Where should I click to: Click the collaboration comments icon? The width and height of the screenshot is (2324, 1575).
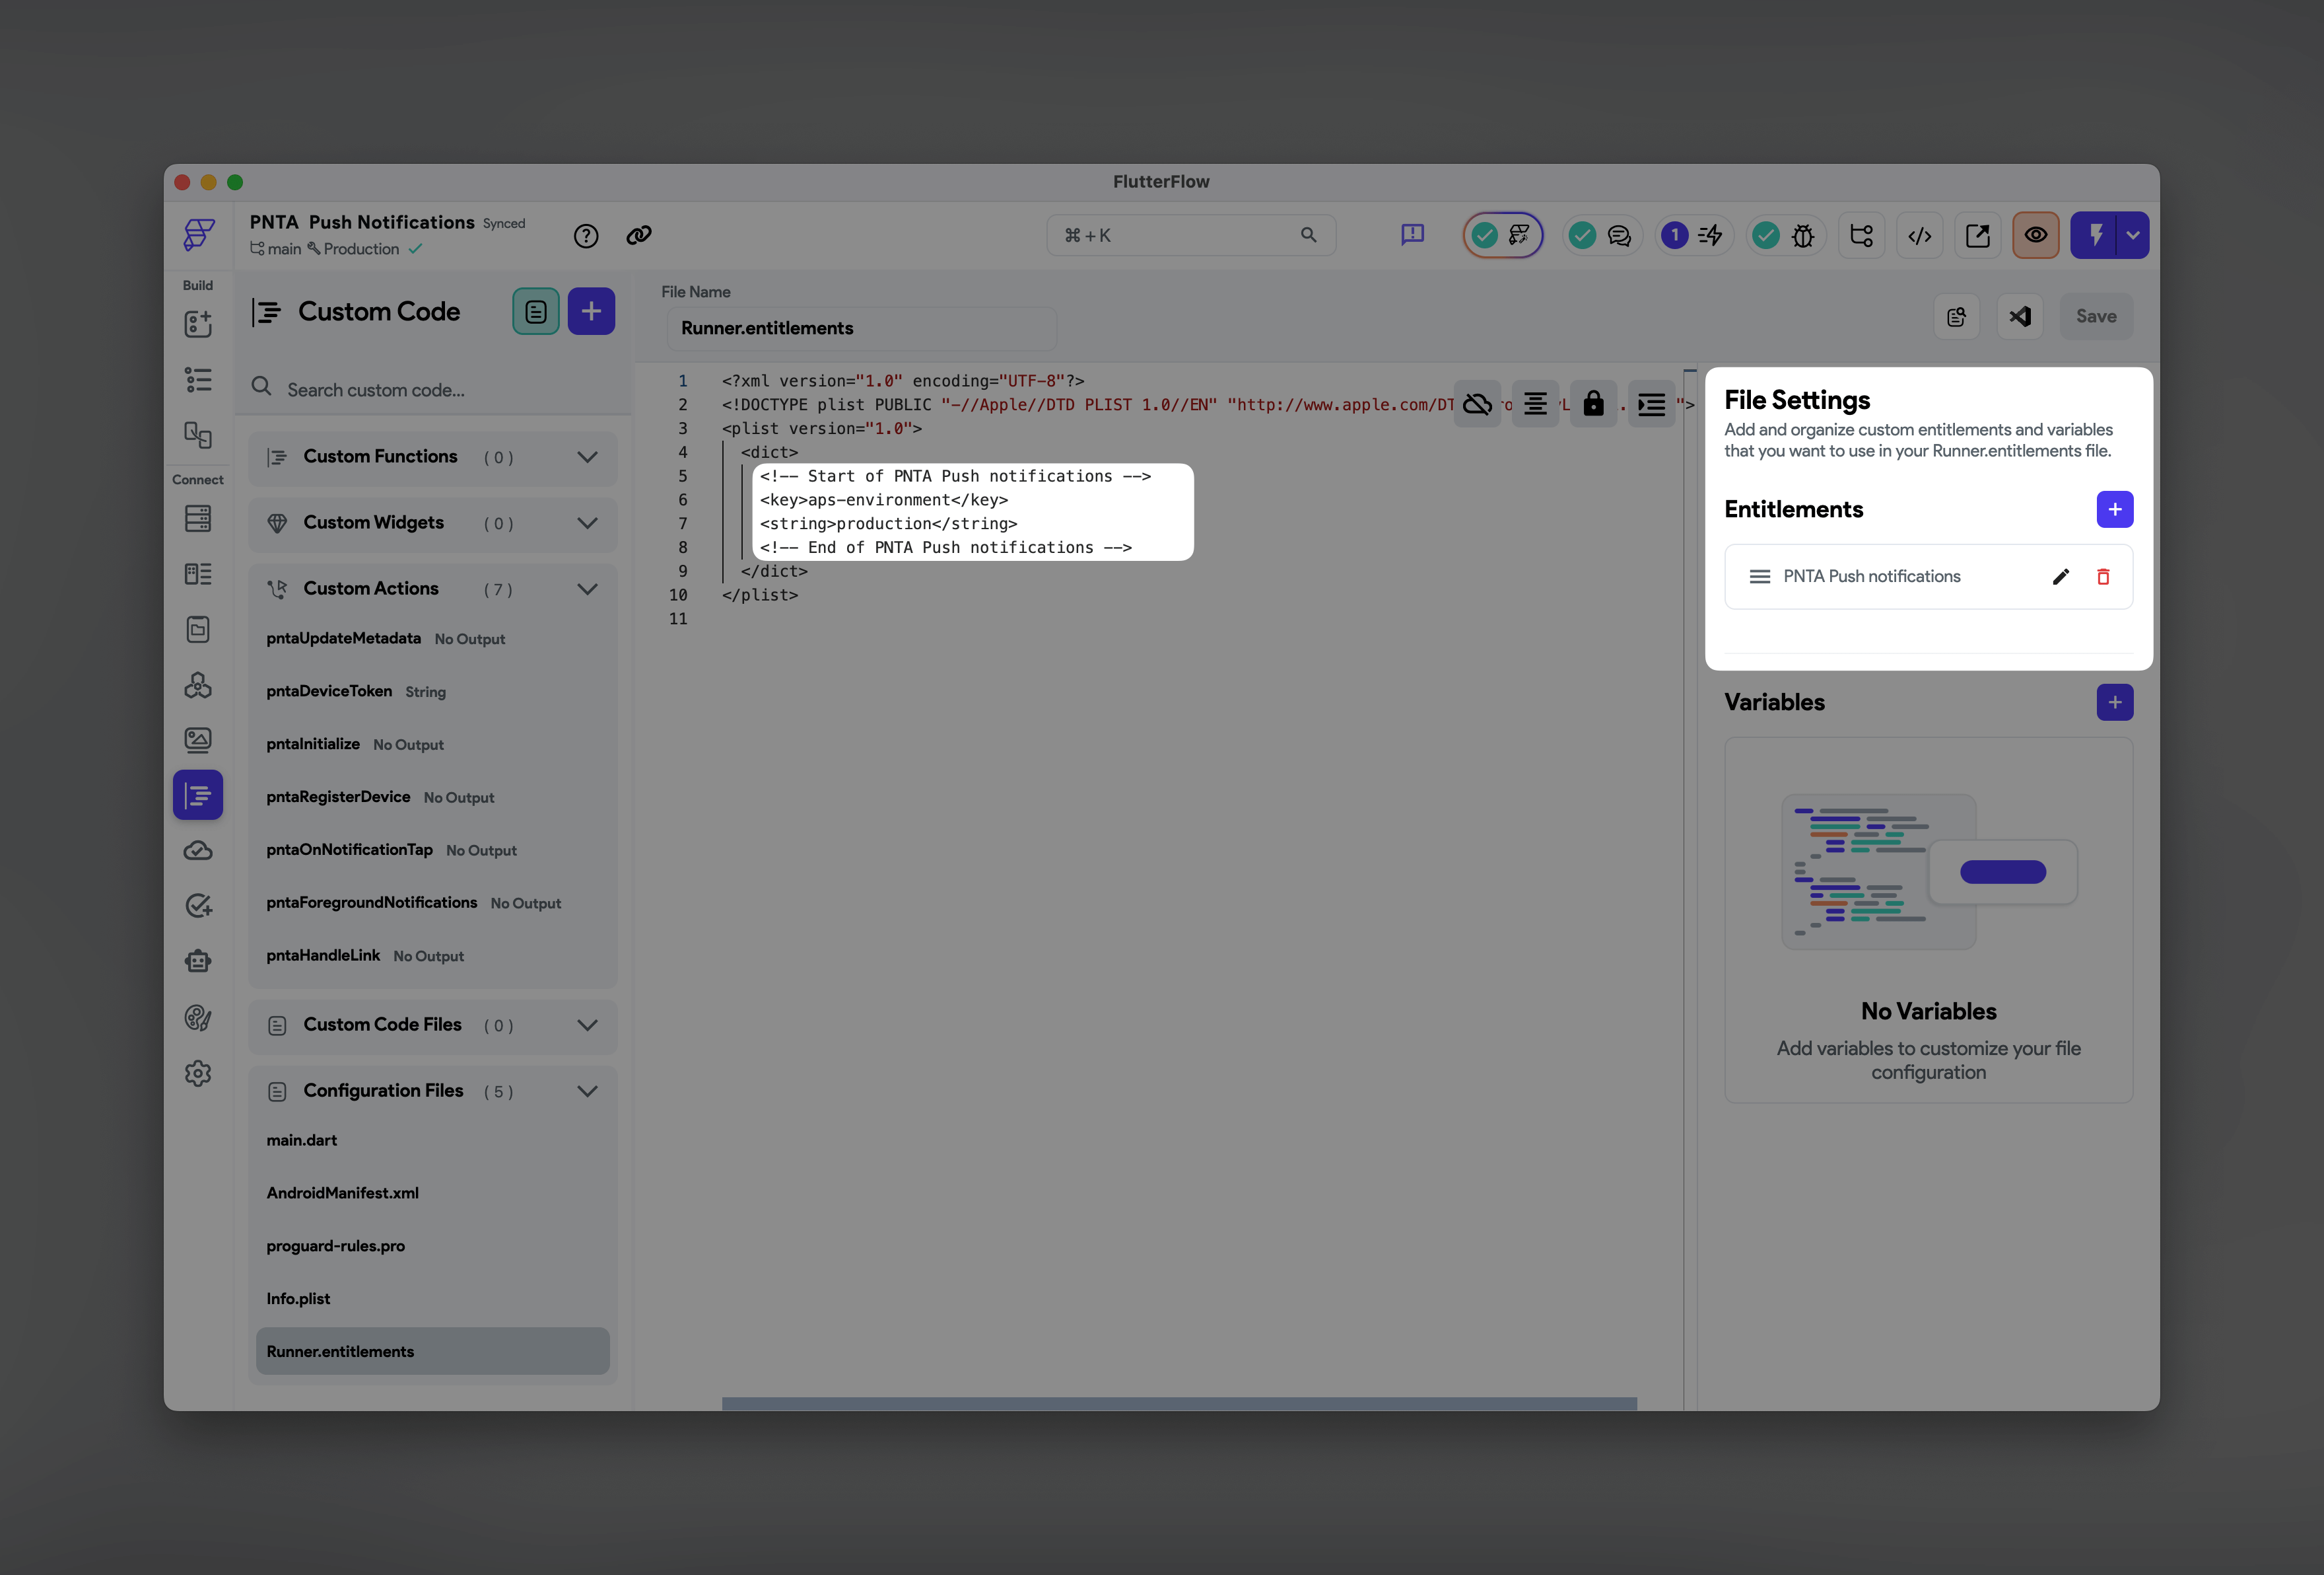tap(1619, 236)
